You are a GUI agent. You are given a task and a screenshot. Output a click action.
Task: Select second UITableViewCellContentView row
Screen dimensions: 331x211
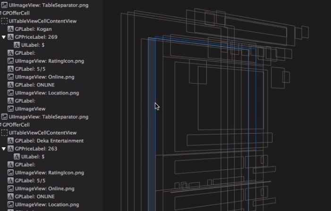(42, 133)
